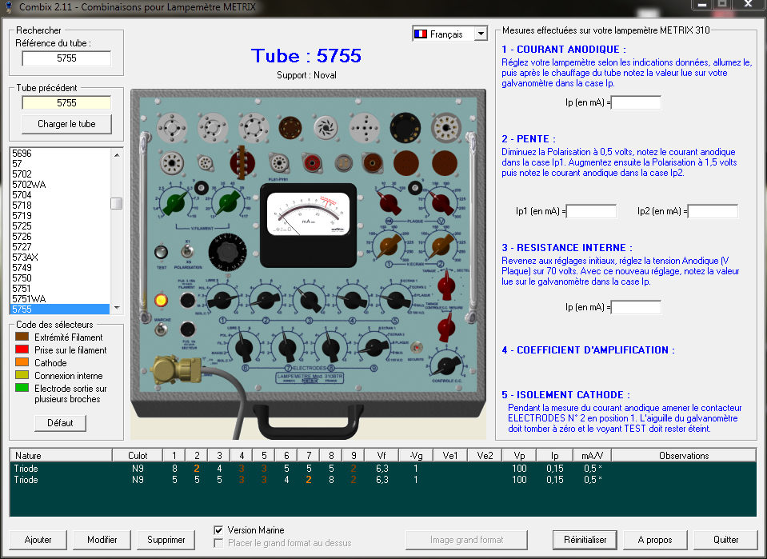
Task: Click the tube list scroll-up arrow
Action: (x=117, y=155)
